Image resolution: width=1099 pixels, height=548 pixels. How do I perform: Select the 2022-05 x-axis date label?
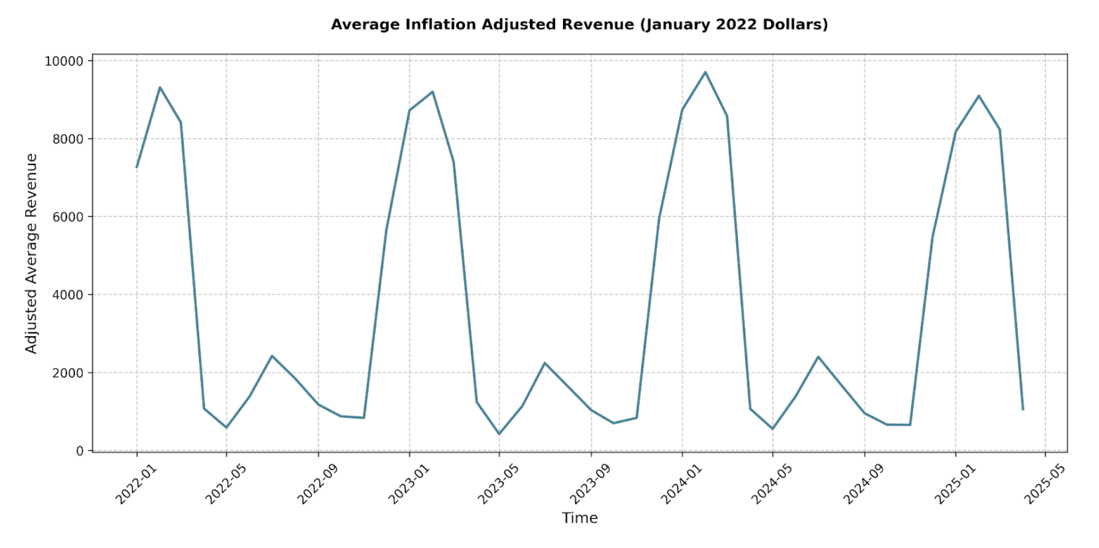[x=226, y=484]
